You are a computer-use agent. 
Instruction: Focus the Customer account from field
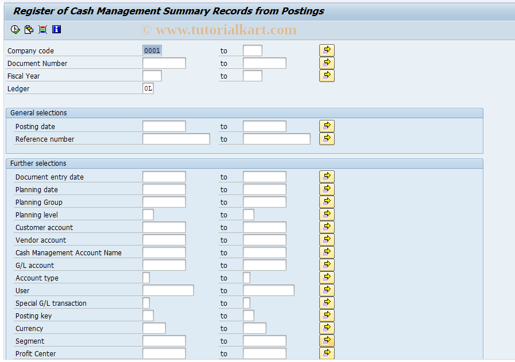(x=164, y=227)
